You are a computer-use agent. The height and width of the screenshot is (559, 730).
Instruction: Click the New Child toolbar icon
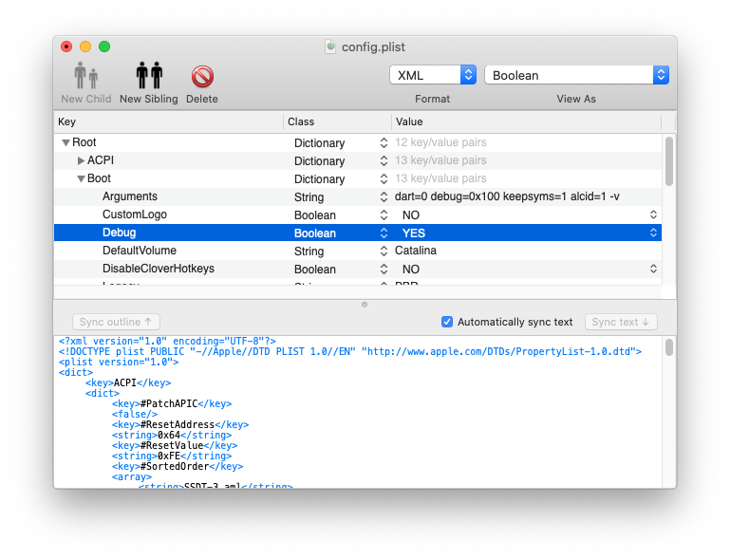[86, 76]
